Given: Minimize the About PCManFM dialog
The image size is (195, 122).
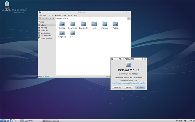Looking at the screenshot, I should (x=140, y=59).
